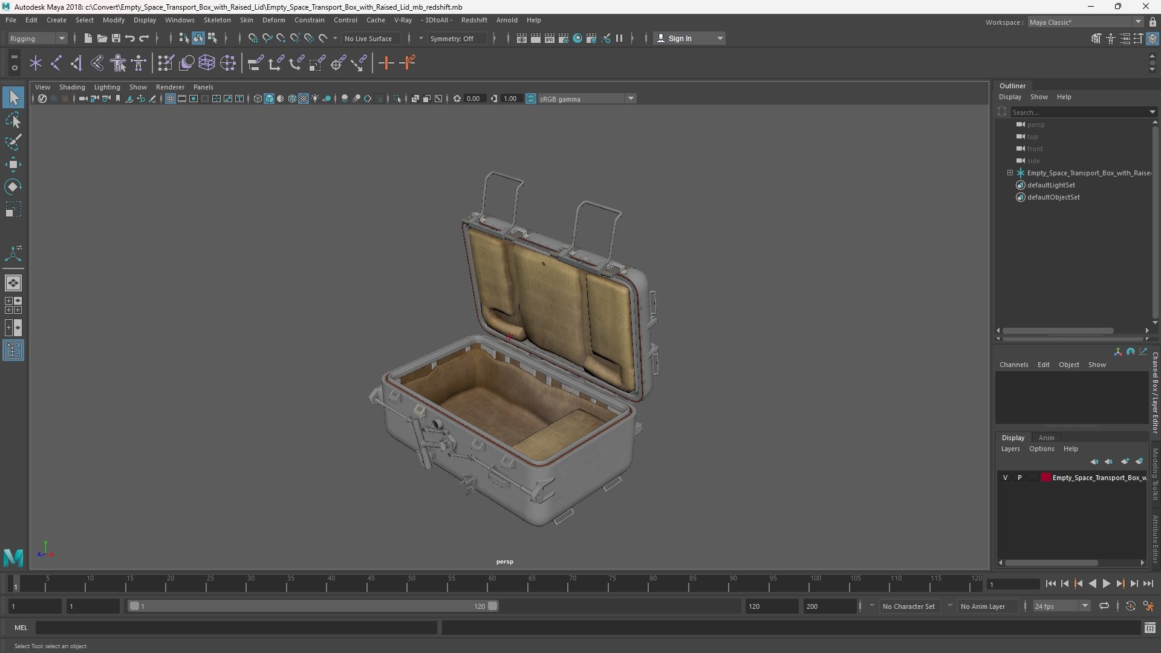Go to start of playback range
This screenshot has width=1161, height=653.
[1050, 583]
